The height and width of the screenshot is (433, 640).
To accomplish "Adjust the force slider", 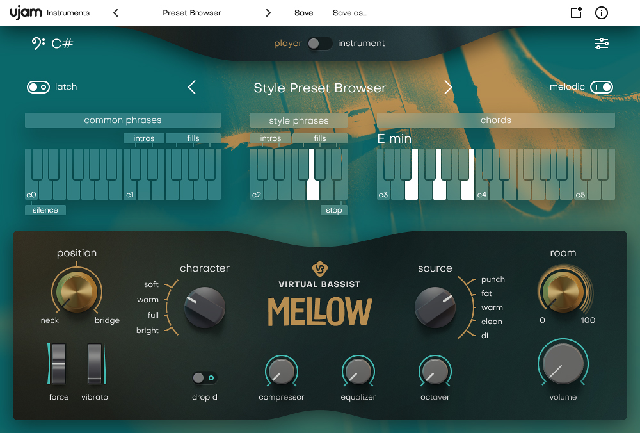I will (58, 365).
